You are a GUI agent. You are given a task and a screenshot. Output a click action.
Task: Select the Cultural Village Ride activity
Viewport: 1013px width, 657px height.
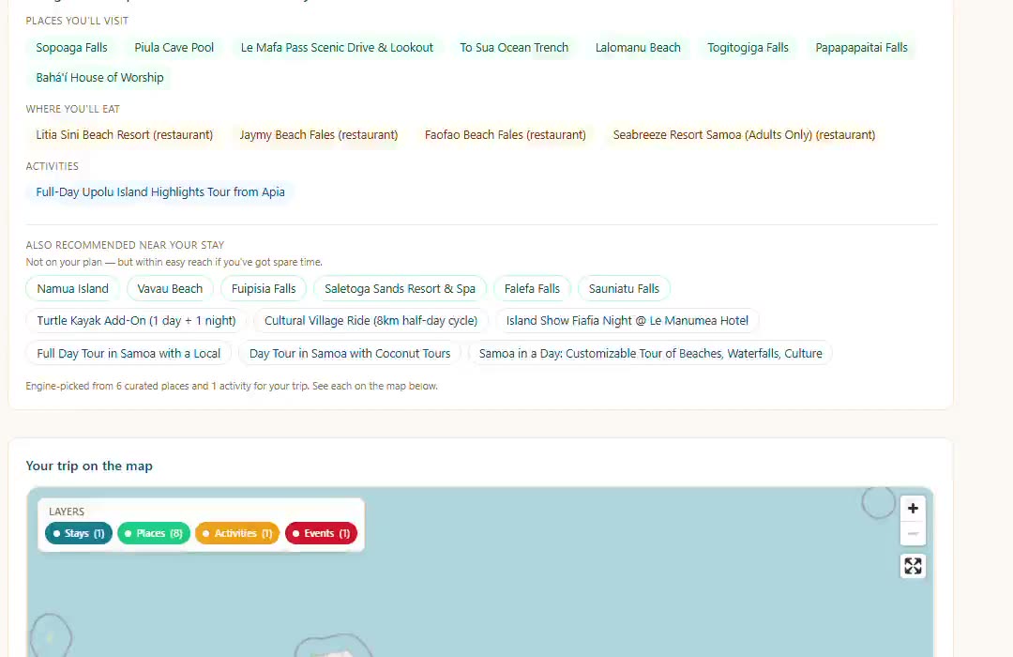(370, 321)
